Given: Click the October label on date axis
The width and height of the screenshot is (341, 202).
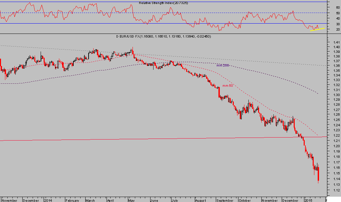Looking at the screenshot, I should click(x=244, y=200).
